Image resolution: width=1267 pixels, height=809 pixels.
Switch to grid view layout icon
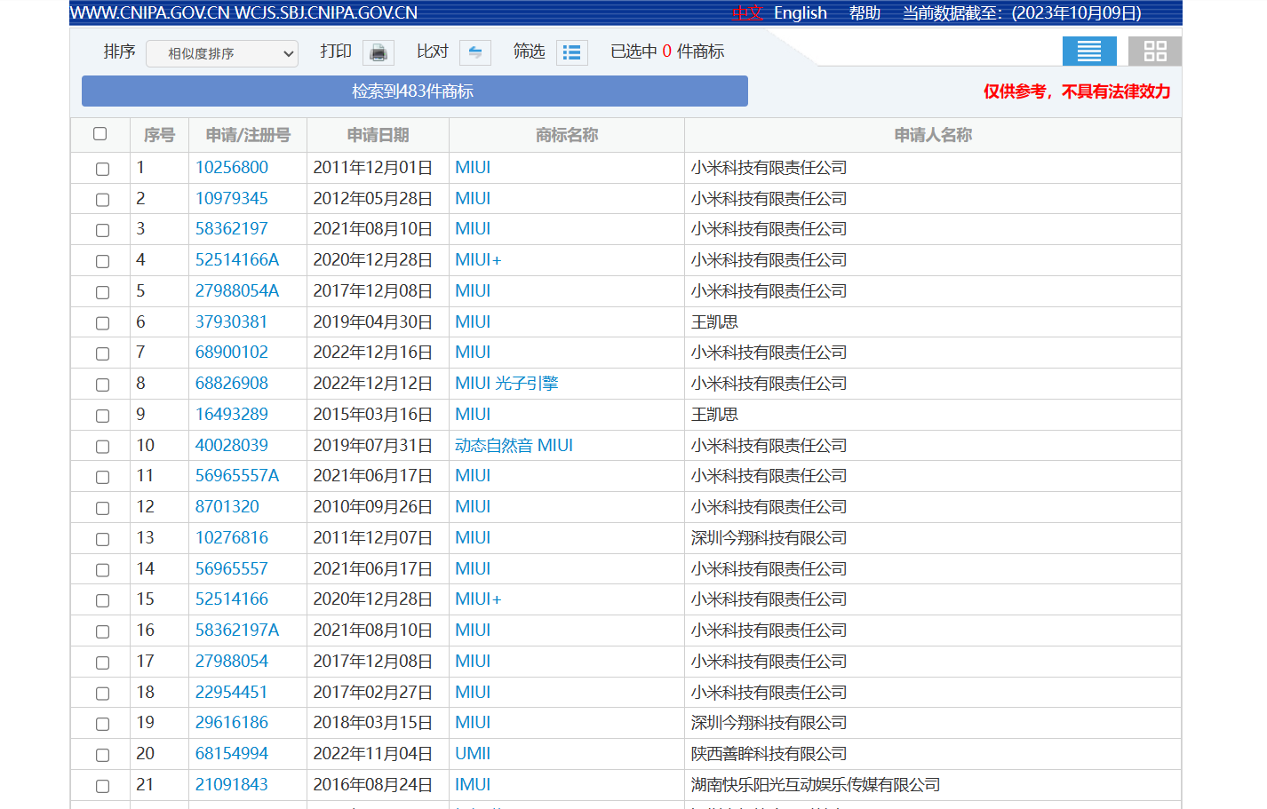(1155, 51)
